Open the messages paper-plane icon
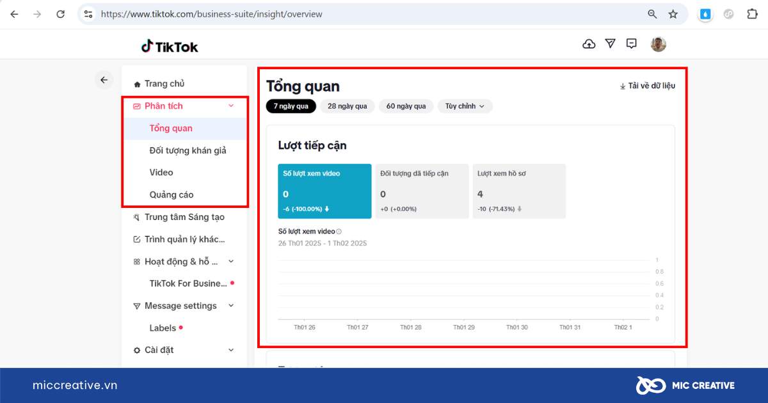The width and height of the screenshot is (768, 403). coord(610,43)
